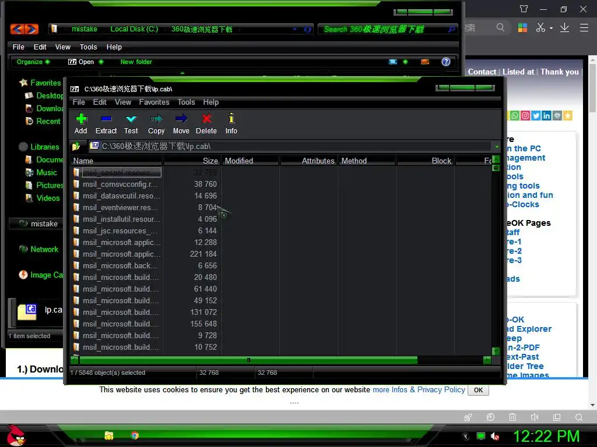Open the Edit menu in 7-Zip

[100, 102]
